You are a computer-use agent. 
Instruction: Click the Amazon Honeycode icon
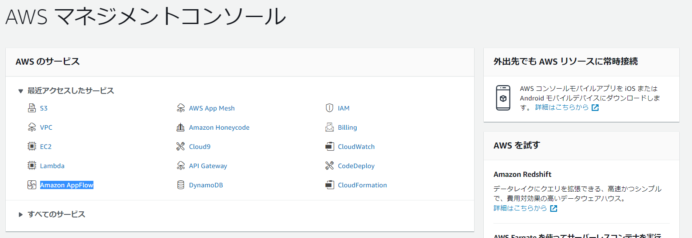click(x=181, y=127)
